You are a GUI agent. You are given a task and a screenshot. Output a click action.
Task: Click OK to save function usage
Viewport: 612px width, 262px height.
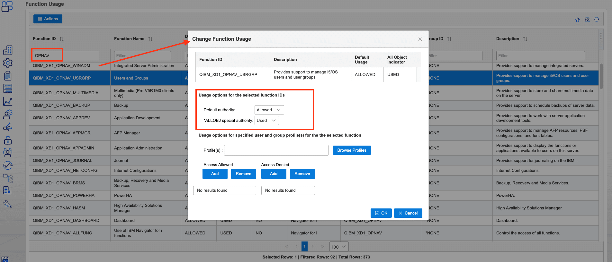[381, 213]
